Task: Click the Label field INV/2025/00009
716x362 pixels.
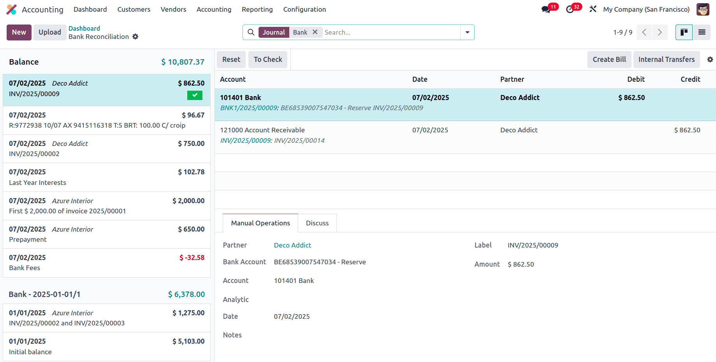Action: (533, 245)
